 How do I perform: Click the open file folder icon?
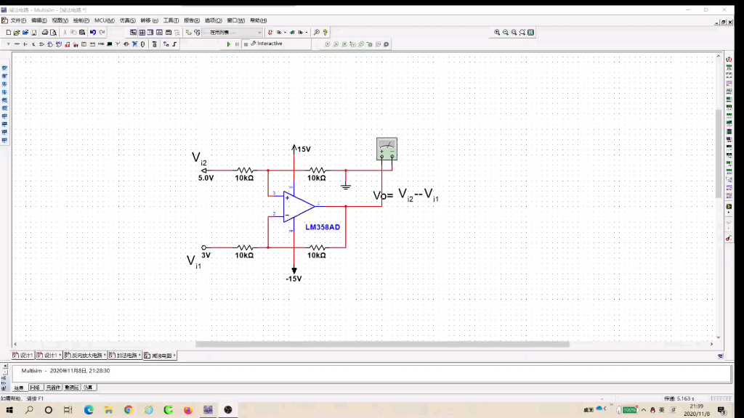point(17,32)
